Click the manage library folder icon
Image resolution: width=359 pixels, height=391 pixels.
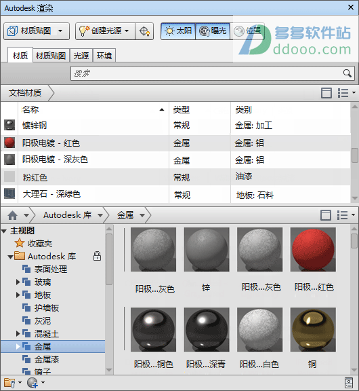tap(10, 383)
